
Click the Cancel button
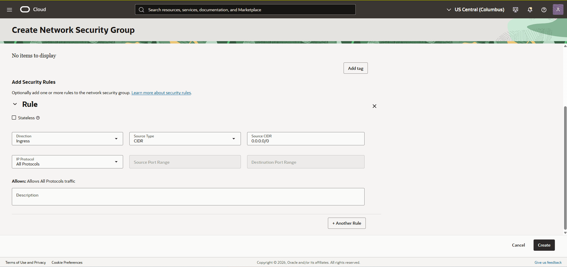click(x=518, y=245)
